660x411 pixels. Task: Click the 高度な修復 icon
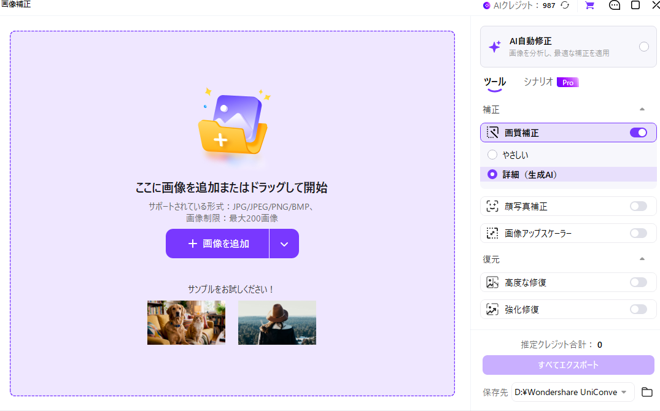[x=492, y=282]
